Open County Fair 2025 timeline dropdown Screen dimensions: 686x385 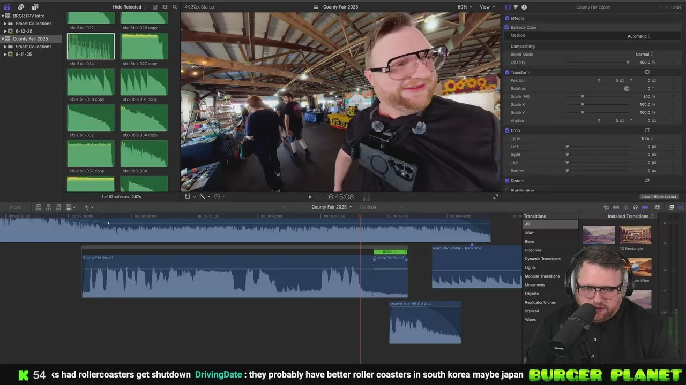click(332, 207)
